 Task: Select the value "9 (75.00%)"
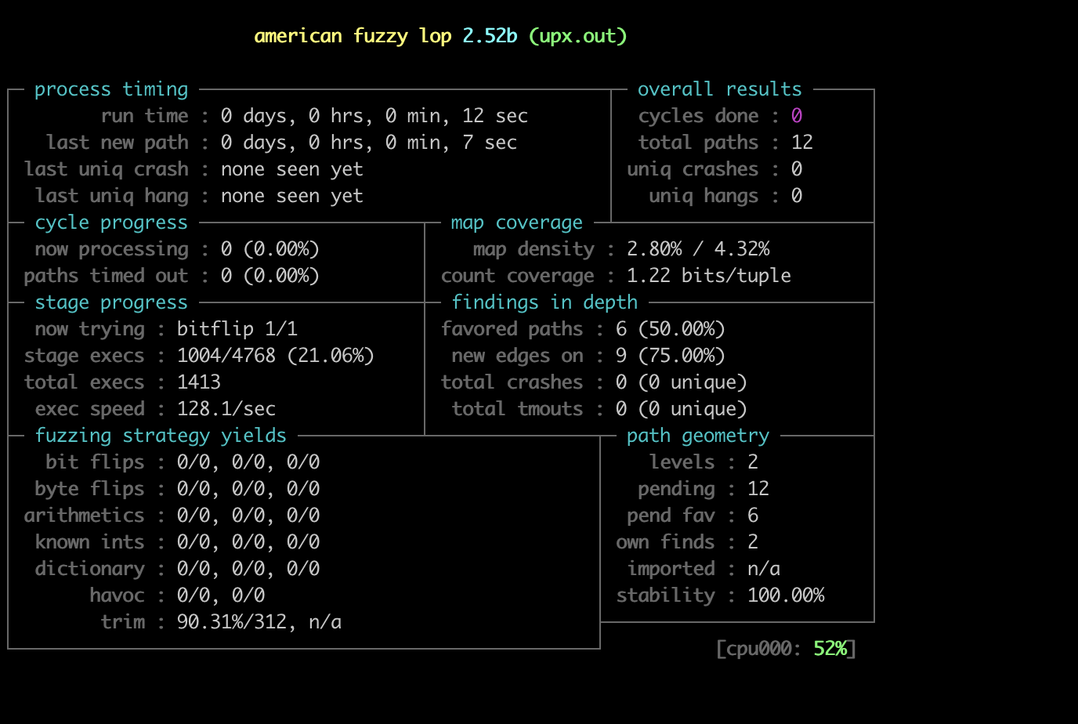(x=671, y=356)
